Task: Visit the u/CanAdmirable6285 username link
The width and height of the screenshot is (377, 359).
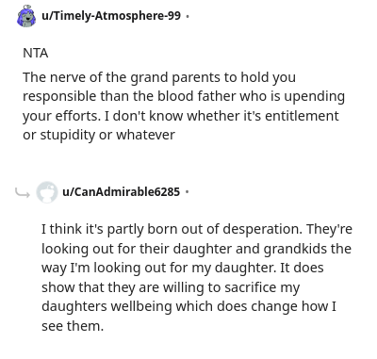Action: point(122,191)
